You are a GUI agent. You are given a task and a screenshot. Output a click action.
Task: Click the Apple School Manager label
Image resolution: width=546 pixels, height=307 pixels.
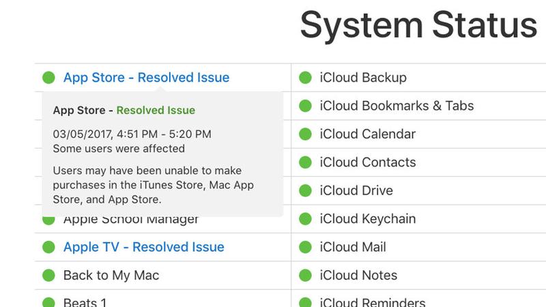(x=131, y=220)
